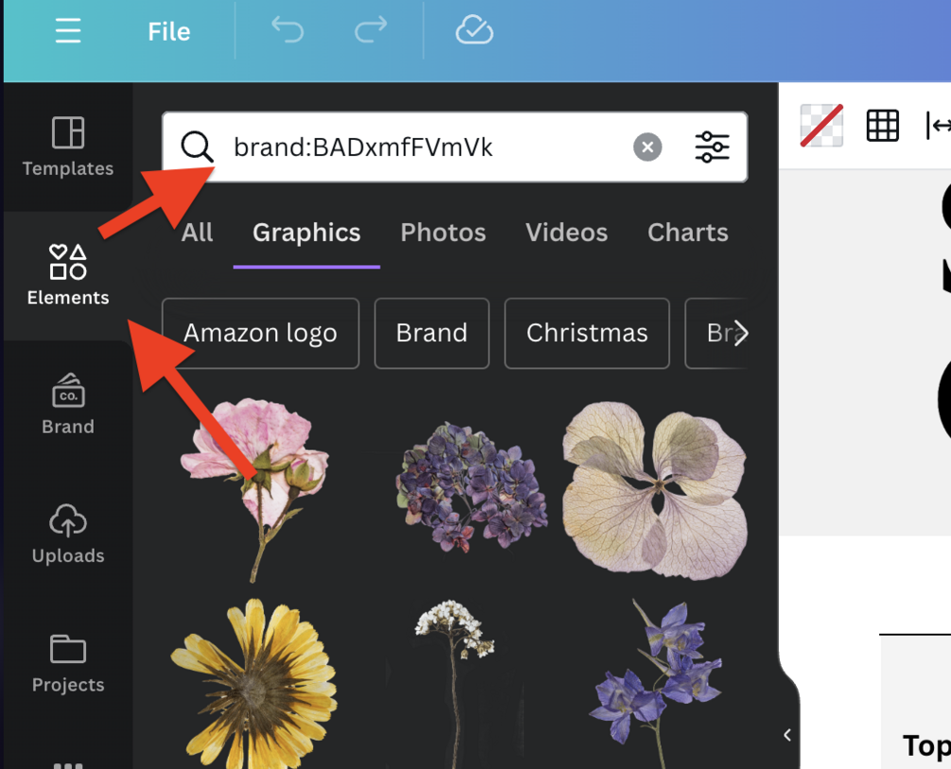Open search filters with the sliders icon
The image size is (951, 769).
pos(712,147)
